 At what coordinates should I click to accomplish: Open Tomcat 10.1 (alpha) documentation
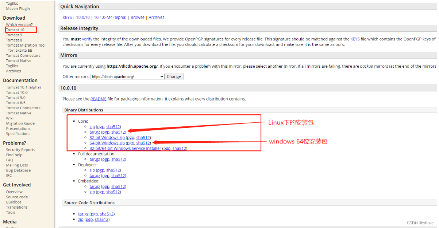tap(23, 87)
